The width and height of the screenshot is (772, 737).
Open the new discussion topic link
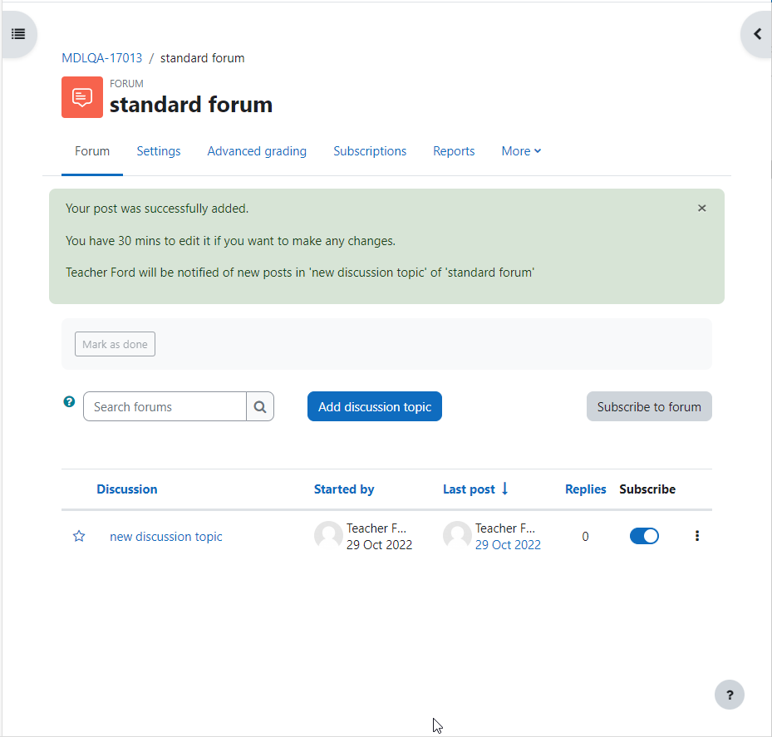(166, 537)
